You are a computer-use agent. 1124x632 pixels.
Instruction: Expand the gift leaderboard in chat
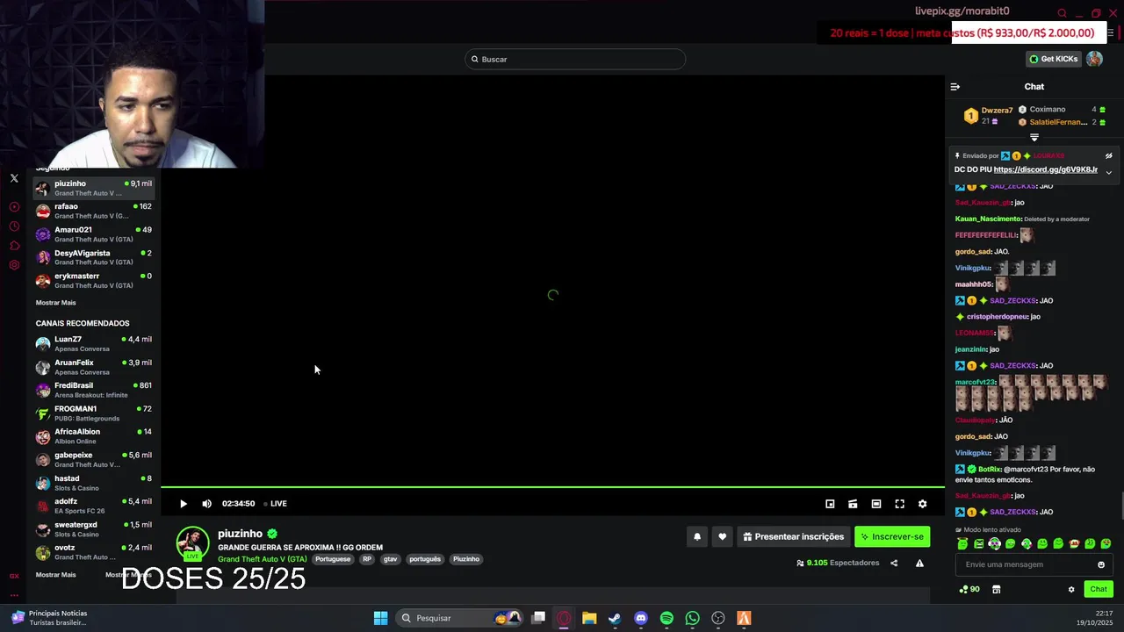click(1034, 138)
